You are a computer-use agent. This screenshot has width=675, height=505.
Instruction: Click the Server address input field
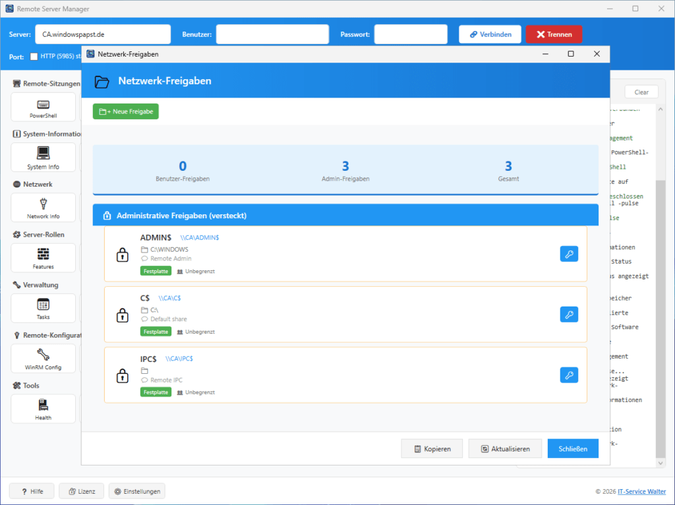coord(102,34)
